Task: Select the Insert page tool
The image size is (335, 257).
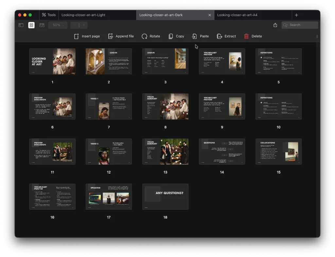Action: [x=87, y=36]
